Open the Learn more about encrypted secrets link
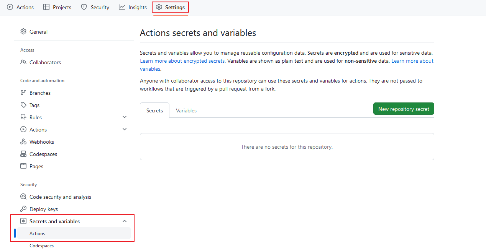 tap(182, 61)
